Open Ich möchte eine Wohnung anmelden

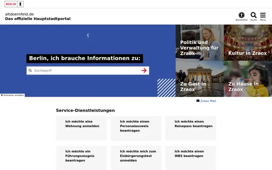click(x=82, y=128)
